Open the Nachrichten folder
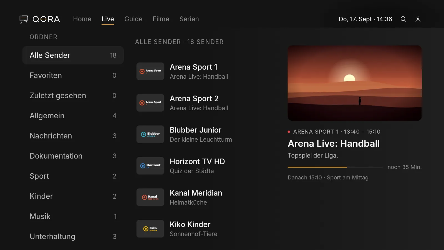This screenshot has height=250, width=444. coord(73,136)
